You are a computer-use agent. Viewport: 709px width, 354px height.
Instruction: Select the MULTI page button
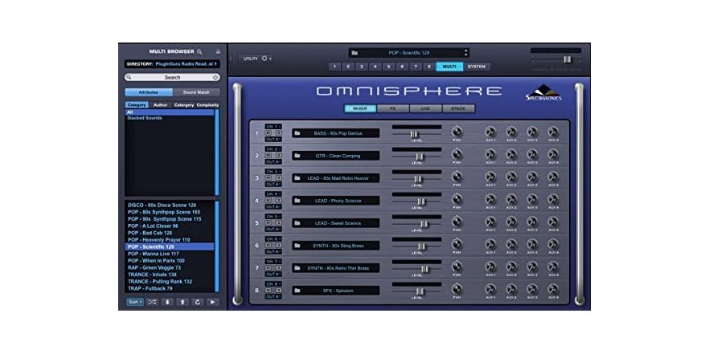point(449,67)
